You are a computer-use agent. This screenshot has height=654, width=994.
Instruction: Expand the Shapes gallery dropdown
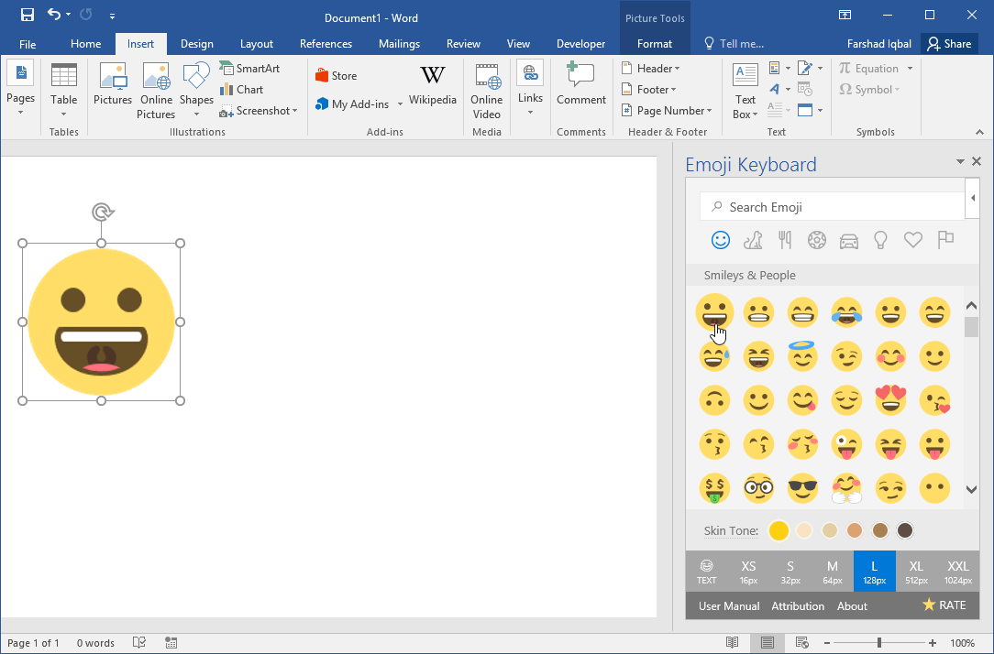click(x=196, y=114)
